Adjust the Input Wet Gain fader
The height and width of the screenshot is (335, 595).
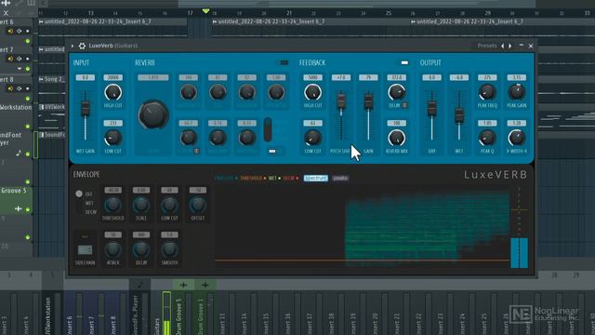[86, 108]
